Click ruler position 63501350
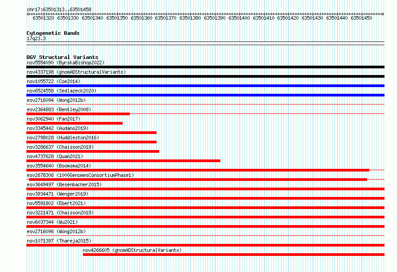 tap(117, 18)
